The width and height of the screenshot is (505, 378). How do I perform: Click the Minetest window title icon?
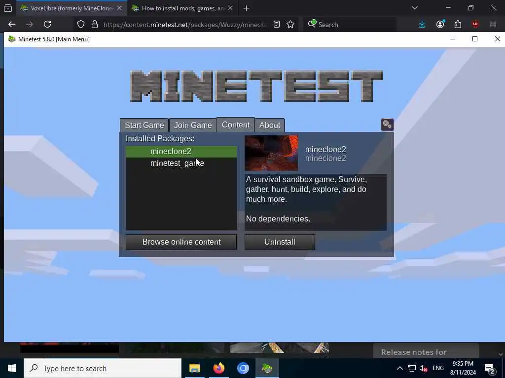(x=12, y=39)
